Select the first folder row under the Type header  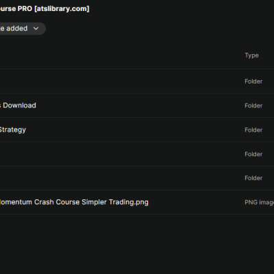click(x=137, y=82)
